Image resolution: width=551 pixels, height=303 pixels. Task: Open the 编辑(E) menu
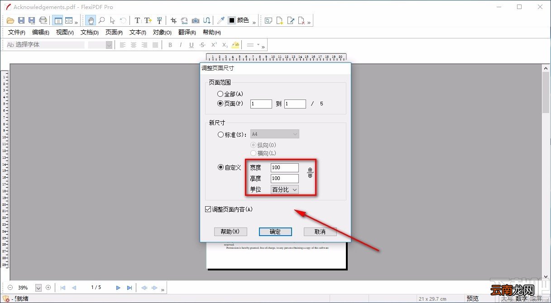coord(41,33)
